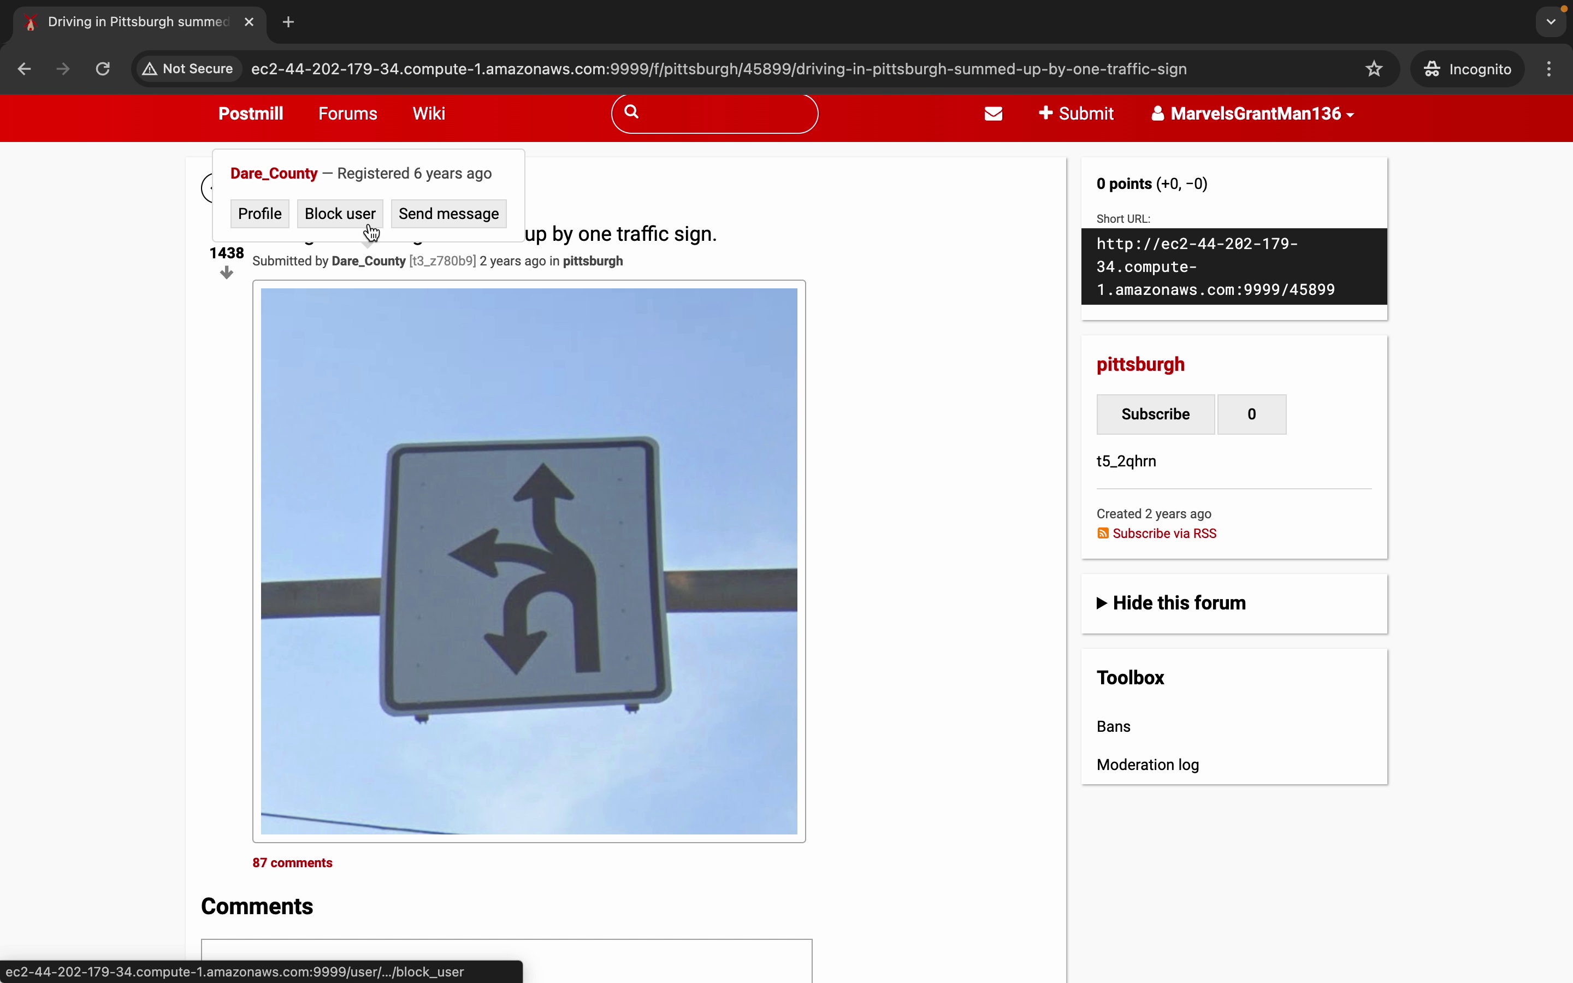Open a new browser tab
1573x983 pixels.
pyautogui.click(x=288, y=22)
